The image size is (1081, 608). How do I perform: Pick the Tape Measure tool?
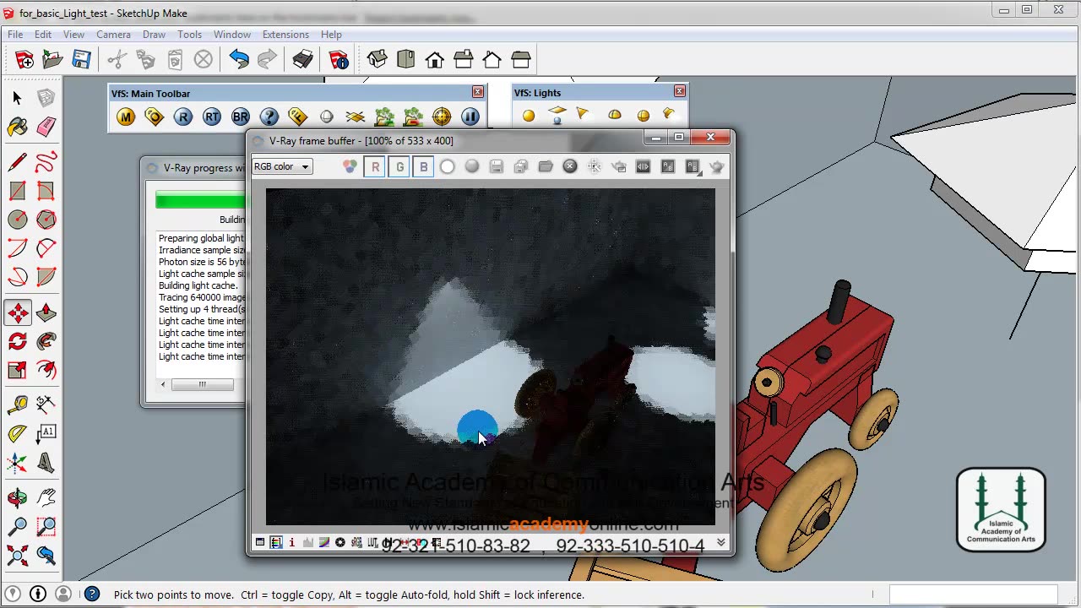(17, 405)
